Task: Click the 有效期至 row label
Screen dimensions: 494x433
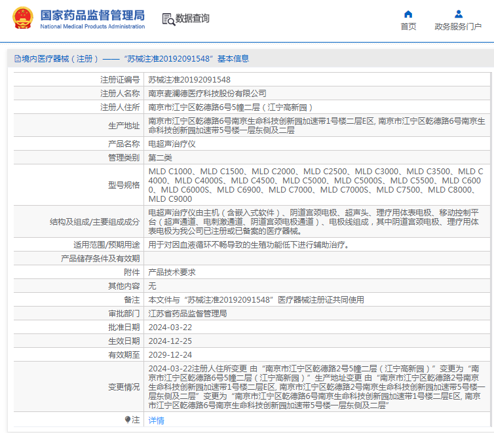Action: pyautogui.click(x=124, y=355)
